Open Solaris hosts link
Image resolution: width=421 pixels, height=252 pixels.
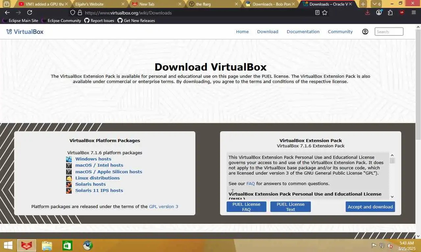90,184
